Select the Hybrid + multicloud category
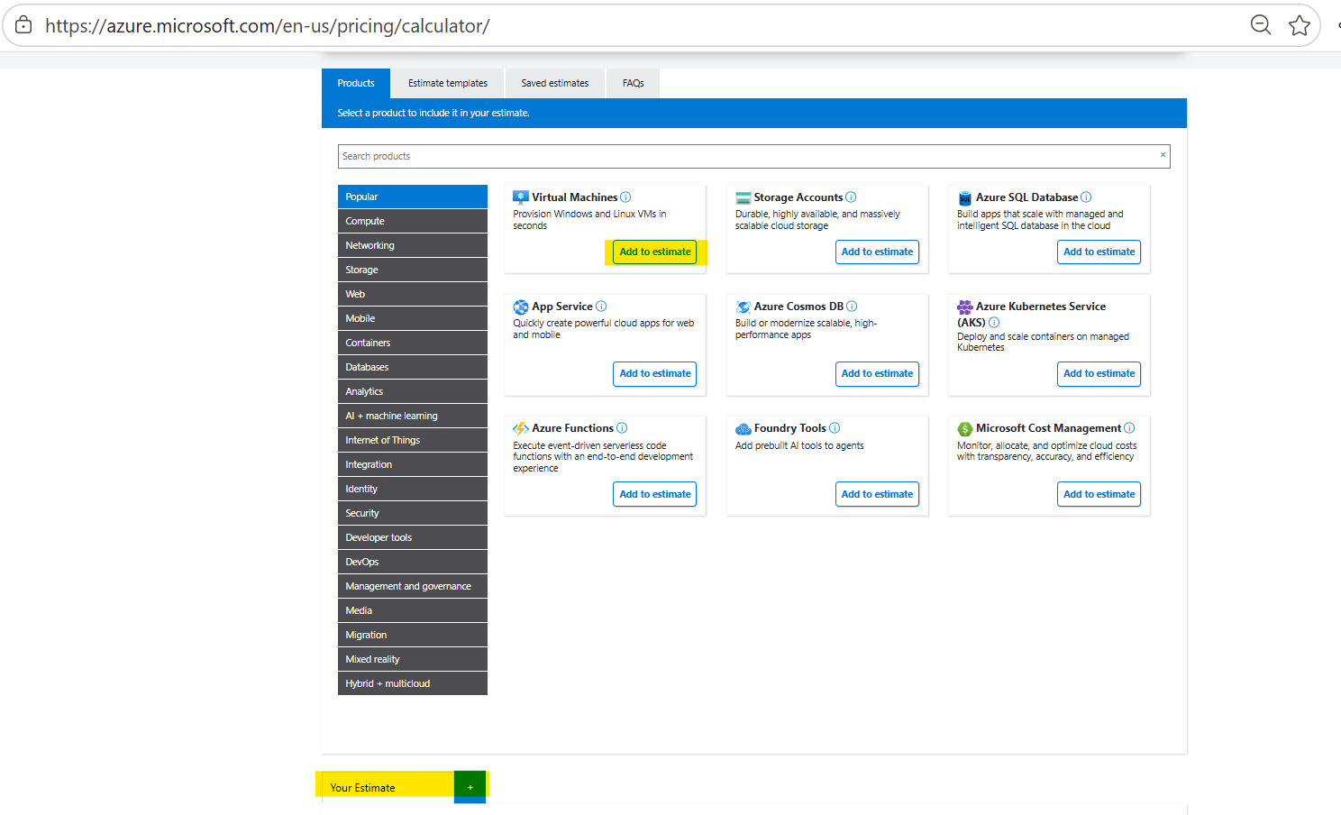Screen dimensions: 1341x815 pos(413,683)
